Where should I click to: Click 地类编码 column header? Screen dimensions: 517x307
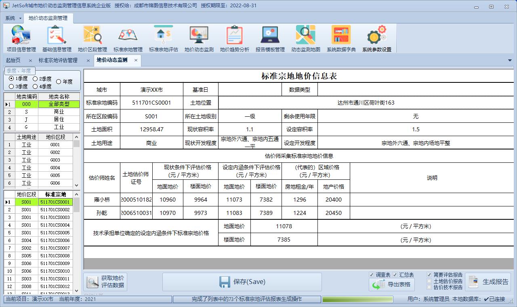tap(27, 97)
